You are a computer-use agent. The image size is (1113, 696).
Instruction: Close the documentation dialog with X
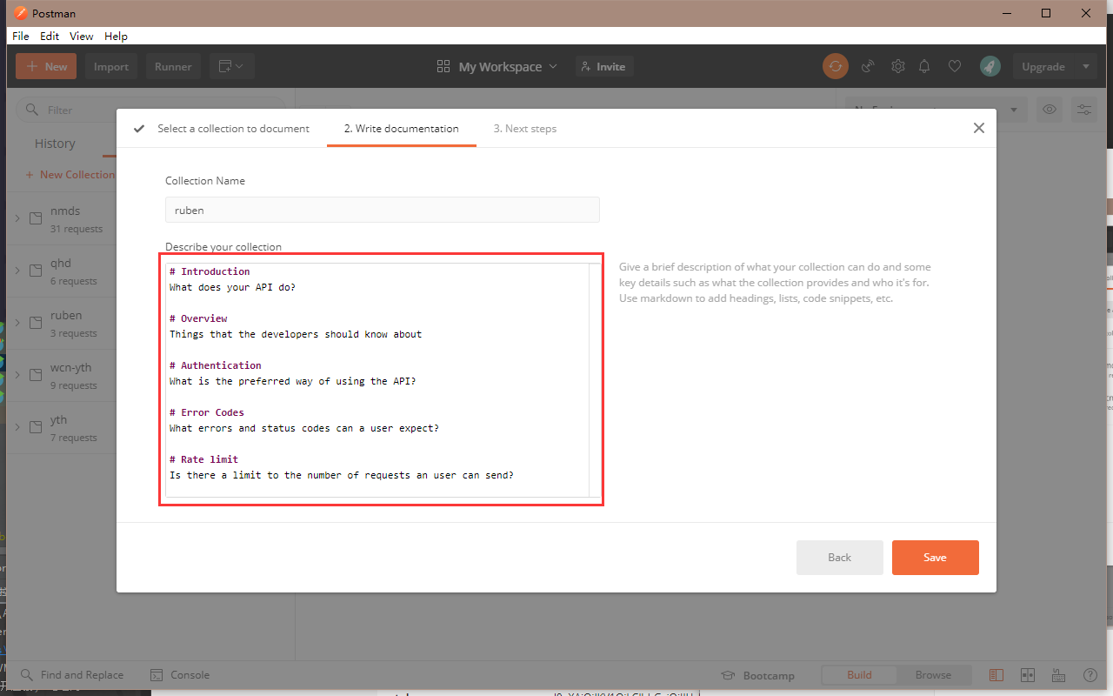pos(979,128)
